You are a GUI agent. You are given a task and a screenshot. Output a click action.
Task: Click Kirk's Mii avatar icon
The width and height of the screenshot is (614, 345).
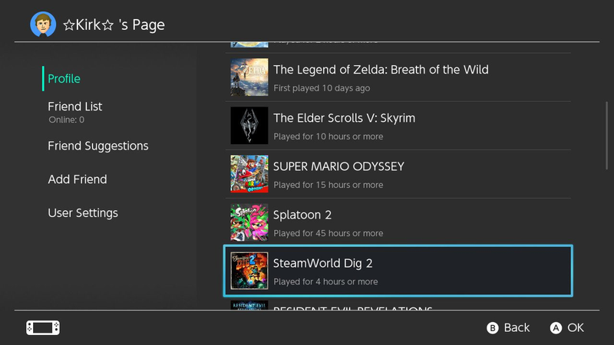pos(43,25)
